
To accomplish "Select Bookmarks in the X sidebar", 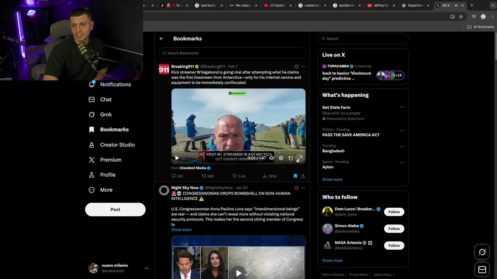I will point(108,130).
